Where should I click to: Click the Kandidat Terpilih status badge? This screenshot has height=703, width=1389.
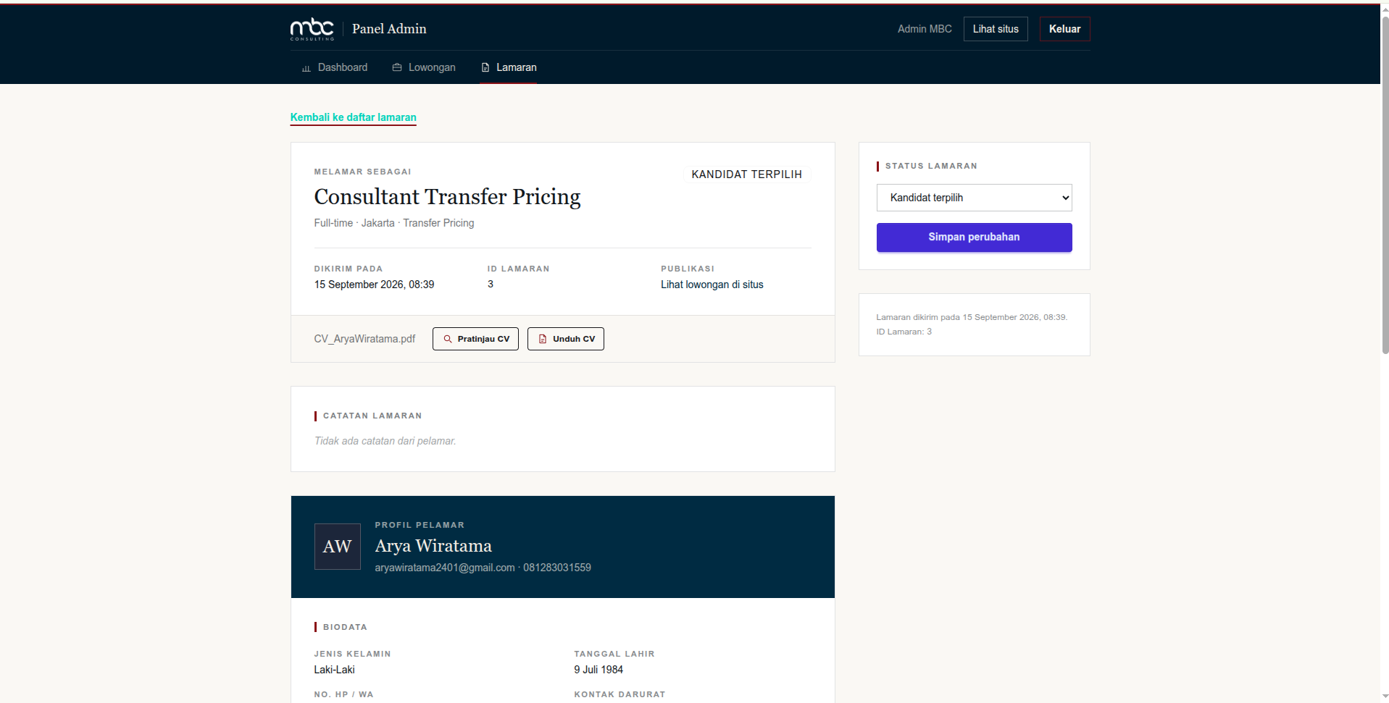tap(746, 174)
